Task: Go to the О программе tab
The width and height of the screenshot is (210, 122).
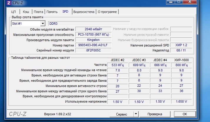Action: 107,12
